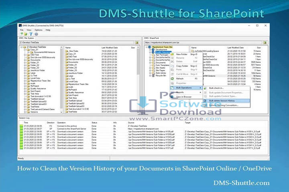
Task: Click the Migrationtool Team Site SharePoint icon
Action: (x=150, y=47)
